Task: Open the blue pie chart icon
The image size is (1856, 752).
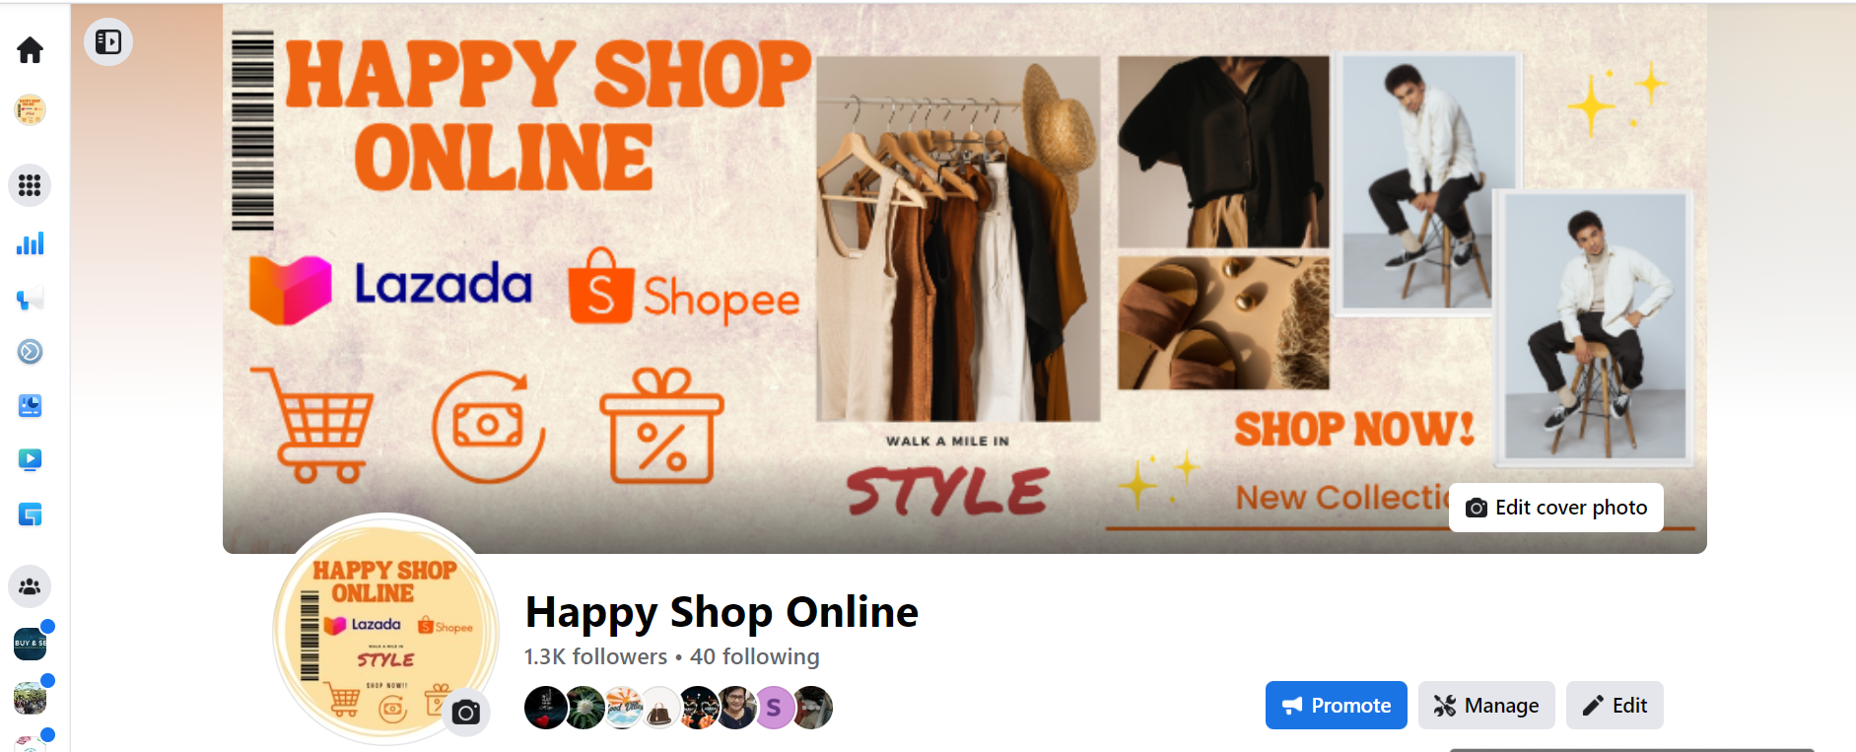Action: tap(30, 406)
